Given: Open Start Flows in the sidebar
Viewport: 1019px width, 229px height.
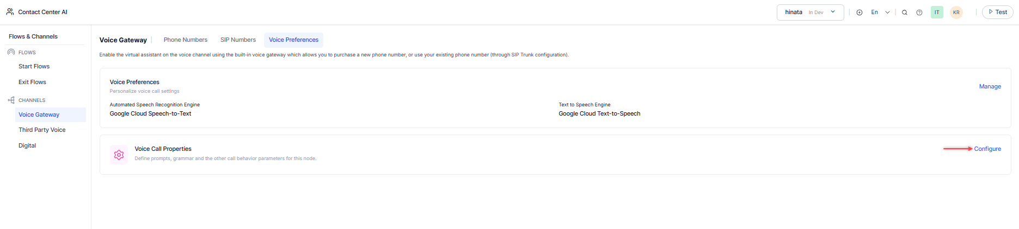Looking at the screenshot, I should 34,67.
